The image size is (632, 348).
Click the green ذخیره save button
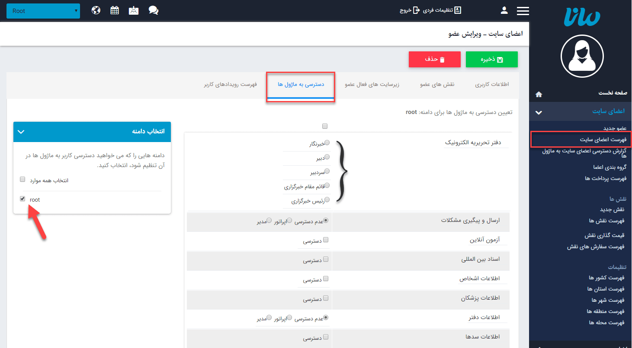pos(491,59)
